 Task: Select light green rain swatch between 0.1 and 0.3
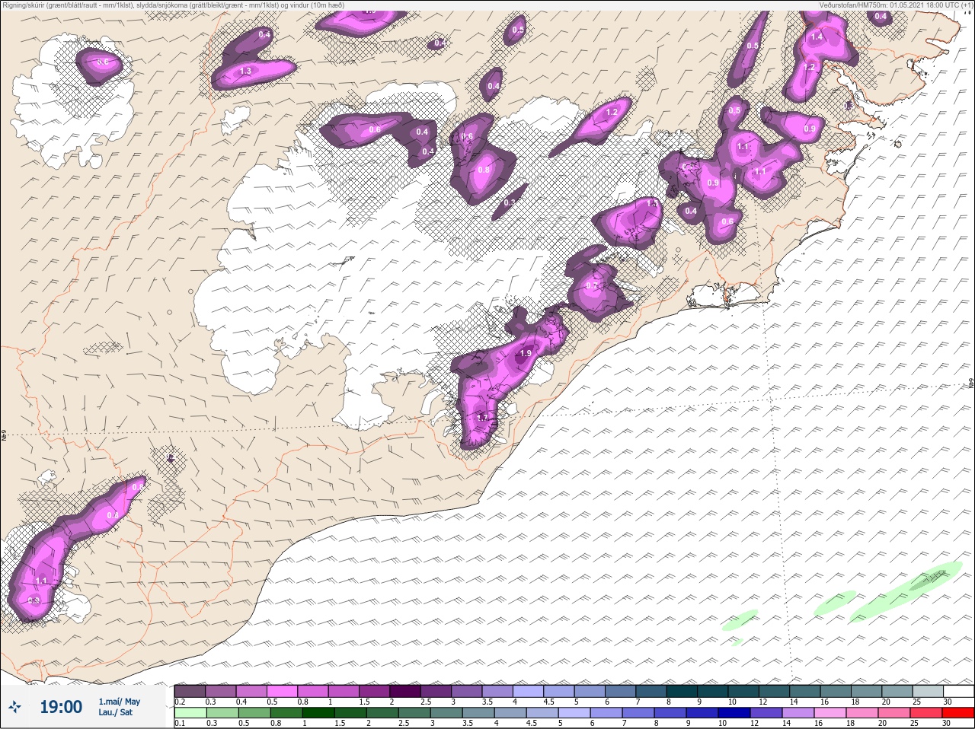click(190, 713)
